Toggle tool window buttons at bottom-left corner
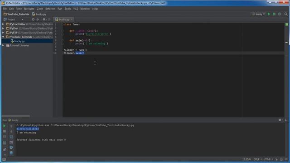Screen dimensions: 290x163 coord(4,159)
